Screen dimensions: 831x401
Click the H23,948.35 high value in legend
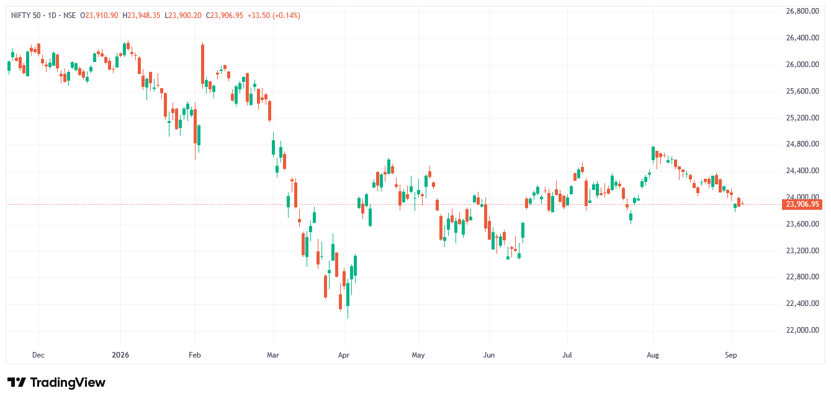pos(141,16)
